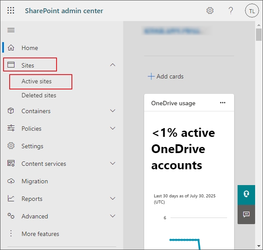263x250 pixels.
Task: Click SharePoint admin center title
Action: tap(64, 11)
